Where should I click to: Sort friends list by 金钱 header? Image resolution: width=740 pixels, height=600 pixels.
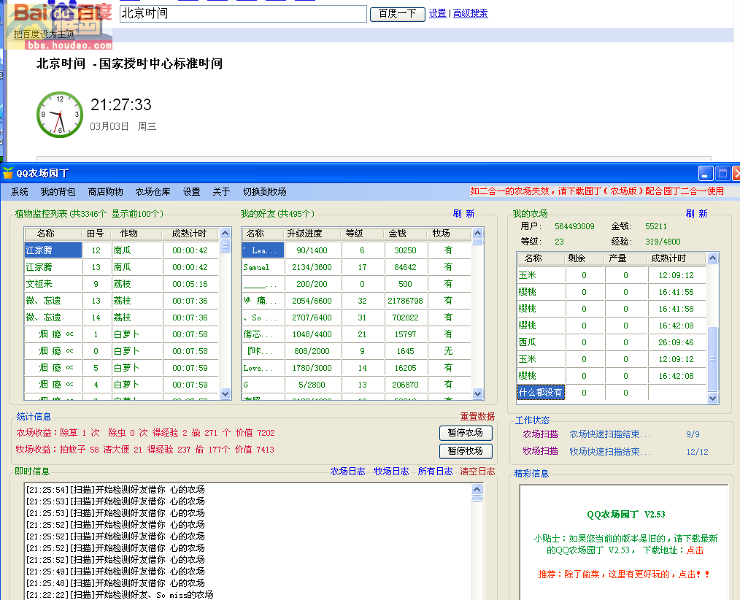(x=398, y=234)
